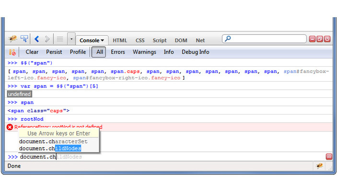Switch to the HTML panel
338x191 pixels.
point(120,40)
